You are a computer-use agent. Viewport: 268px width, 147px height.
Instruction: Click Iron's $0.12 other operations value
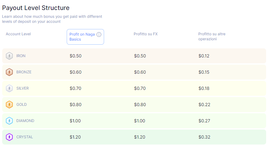[204, 56]
